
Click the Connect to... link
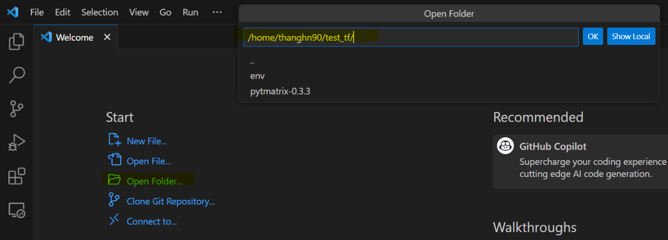click(152, 221)
